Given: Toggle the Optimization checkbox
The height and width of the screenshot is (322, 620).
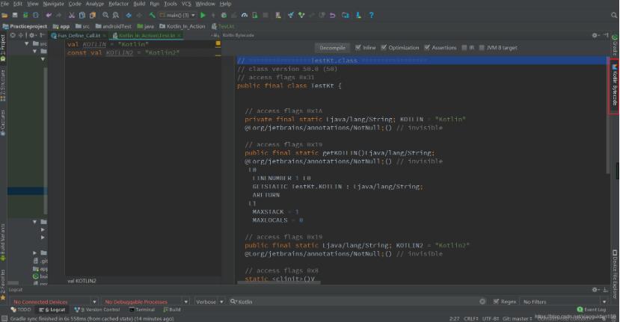Looking at the screenshot, I should 383,47.
